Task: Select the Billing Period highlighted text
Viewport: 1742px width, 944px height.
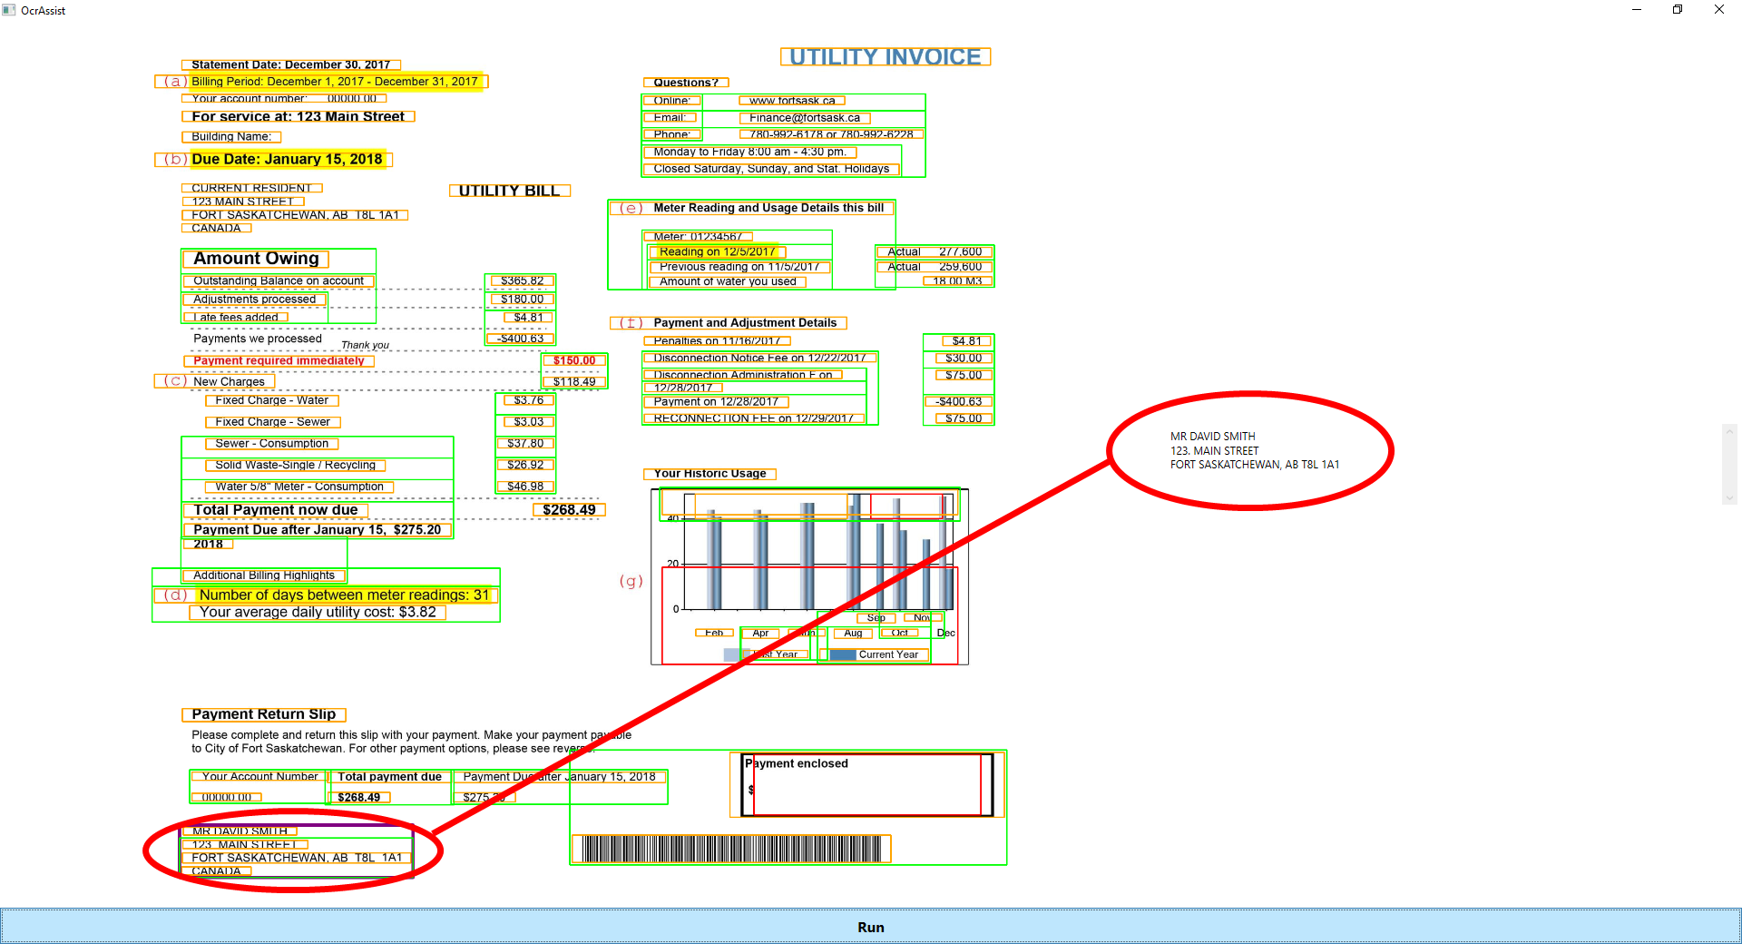Action: [335, 82]
